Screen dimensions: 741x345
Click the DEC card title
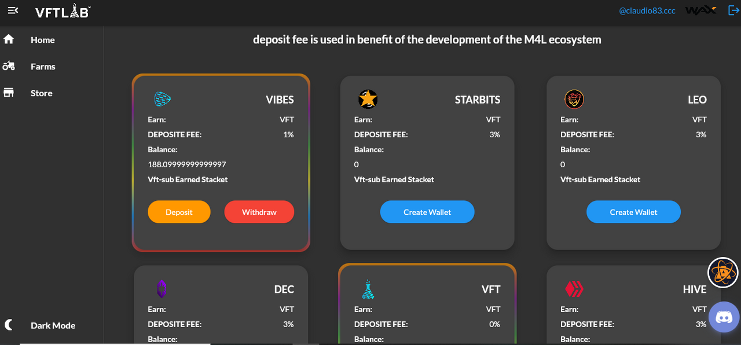coord(284,289)
